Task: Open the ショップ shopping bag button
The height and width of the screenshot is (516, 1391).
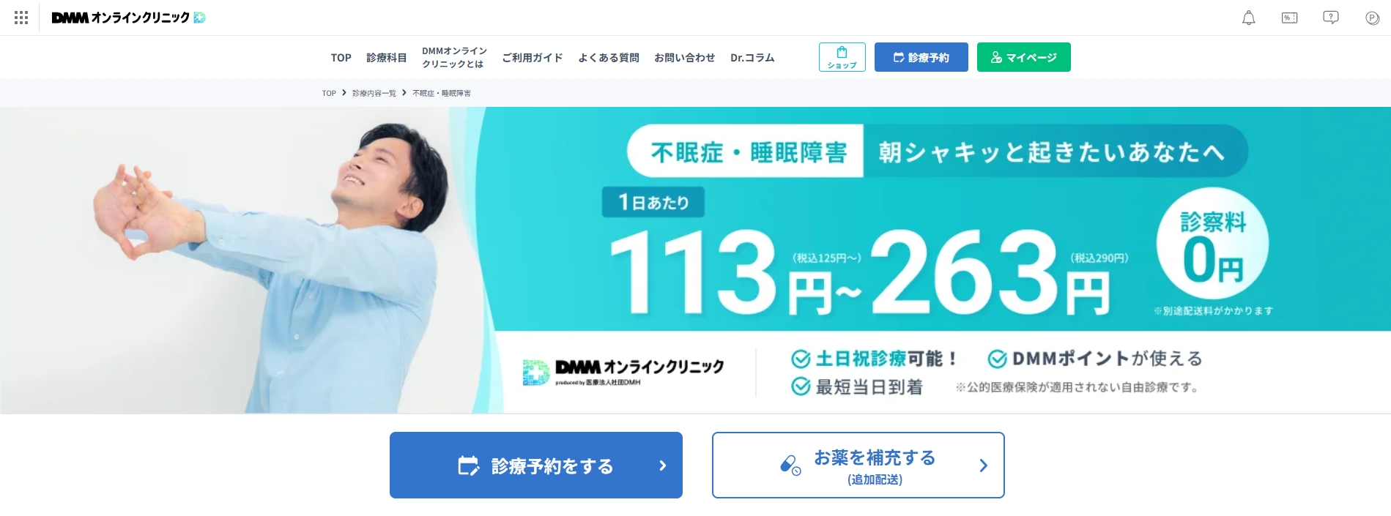Action: (x=842, y=57)
